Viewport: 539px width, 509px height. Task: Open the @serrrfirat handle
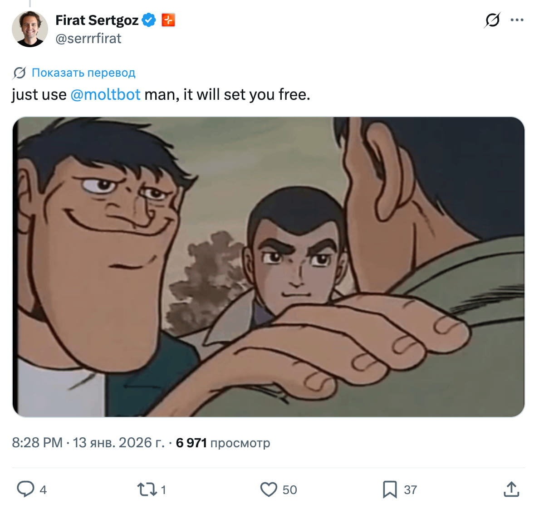coord(88,39)
